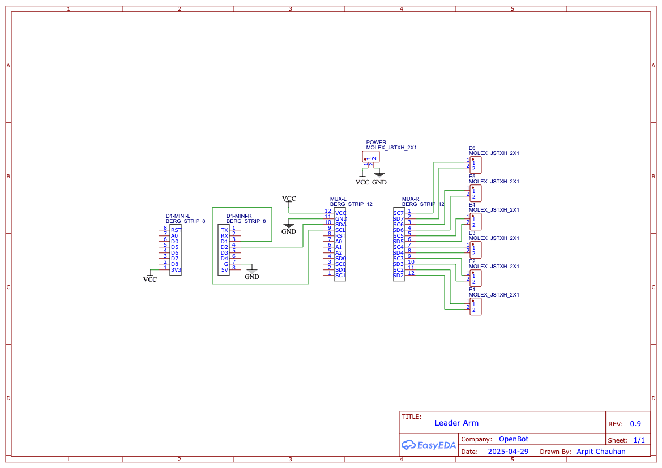Viewport: 662px width, 468px height.
Task: Click the EasyEDA logo in title block
Action: click(x=428, y=445)
